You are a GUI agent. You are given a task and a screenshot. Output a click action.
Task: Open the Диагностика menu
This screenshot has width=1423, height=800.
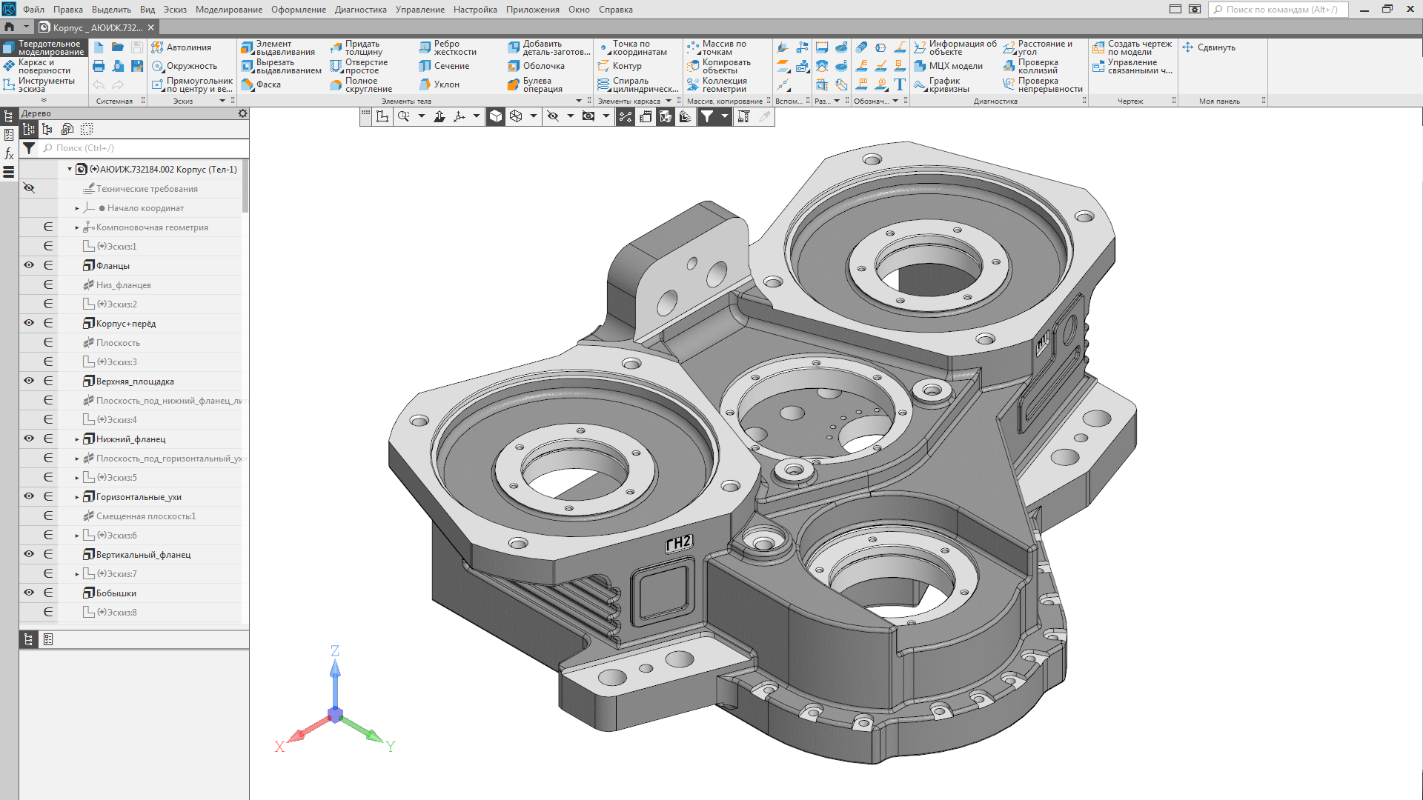pos(360,10)
